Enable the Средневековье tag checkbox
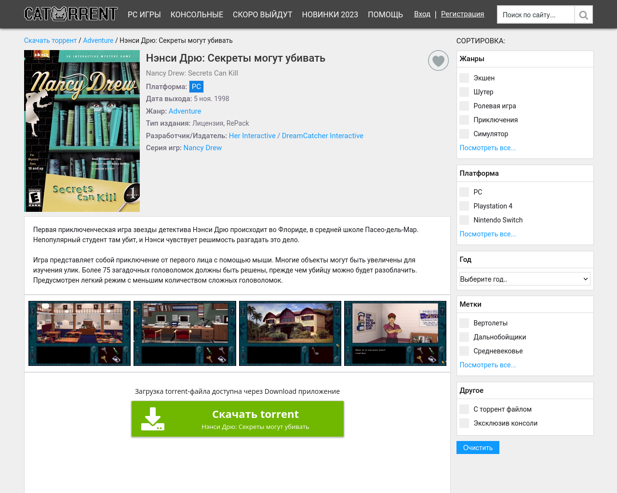 point(464,351)
